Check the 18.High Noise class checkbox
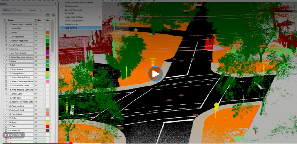 [6, 98]
